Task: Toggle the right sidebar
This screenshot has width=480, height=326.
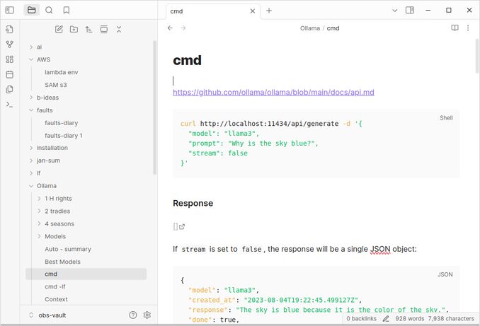Action: click(410, 10)
